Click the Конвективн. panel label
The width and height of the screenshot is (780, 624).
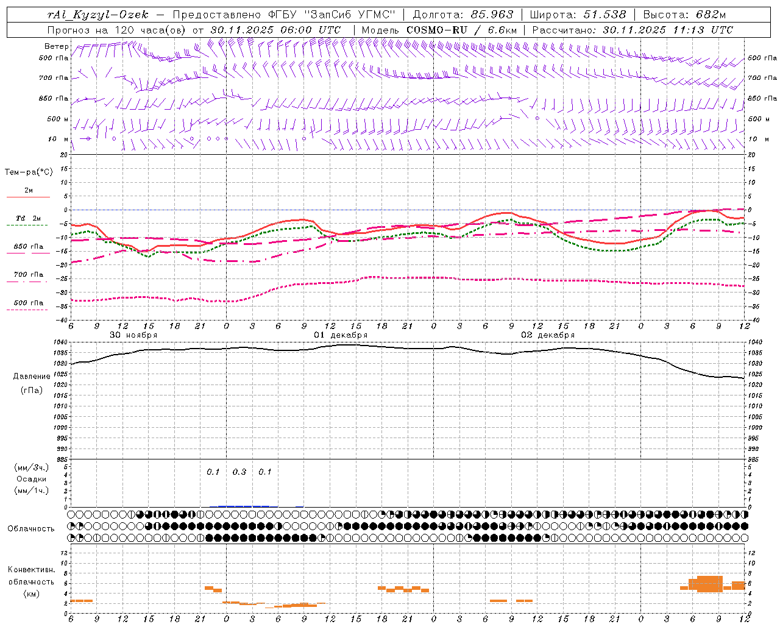point(31,570)
